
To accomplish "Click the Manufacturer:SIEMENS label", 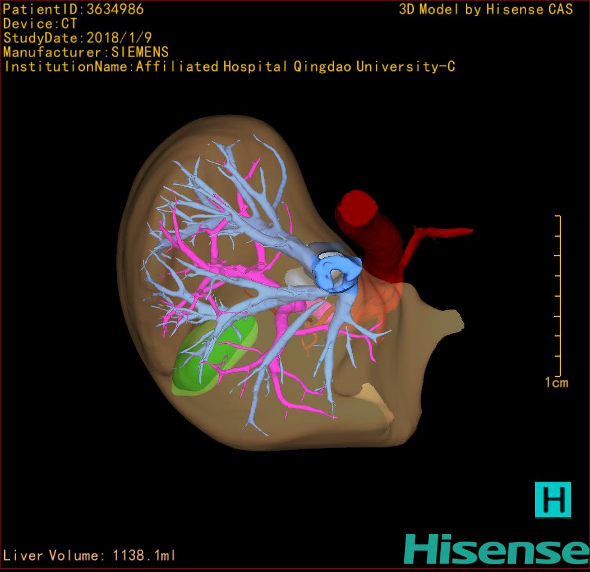I will (x=86, y=52).
